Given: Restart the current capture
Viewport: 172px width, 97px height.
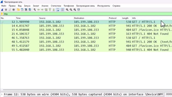Looking at the screenshot, I should [x=10, y=10].
